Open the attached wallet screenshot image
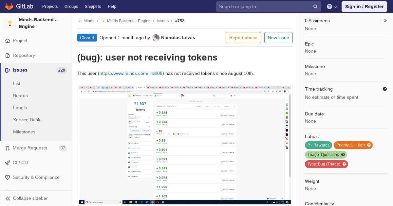 click(185, 145)
